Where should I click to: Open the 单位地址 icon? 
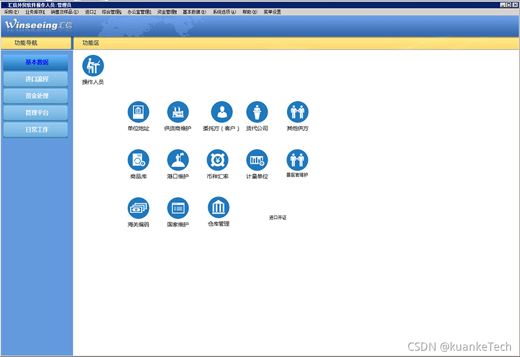[138, 112]
